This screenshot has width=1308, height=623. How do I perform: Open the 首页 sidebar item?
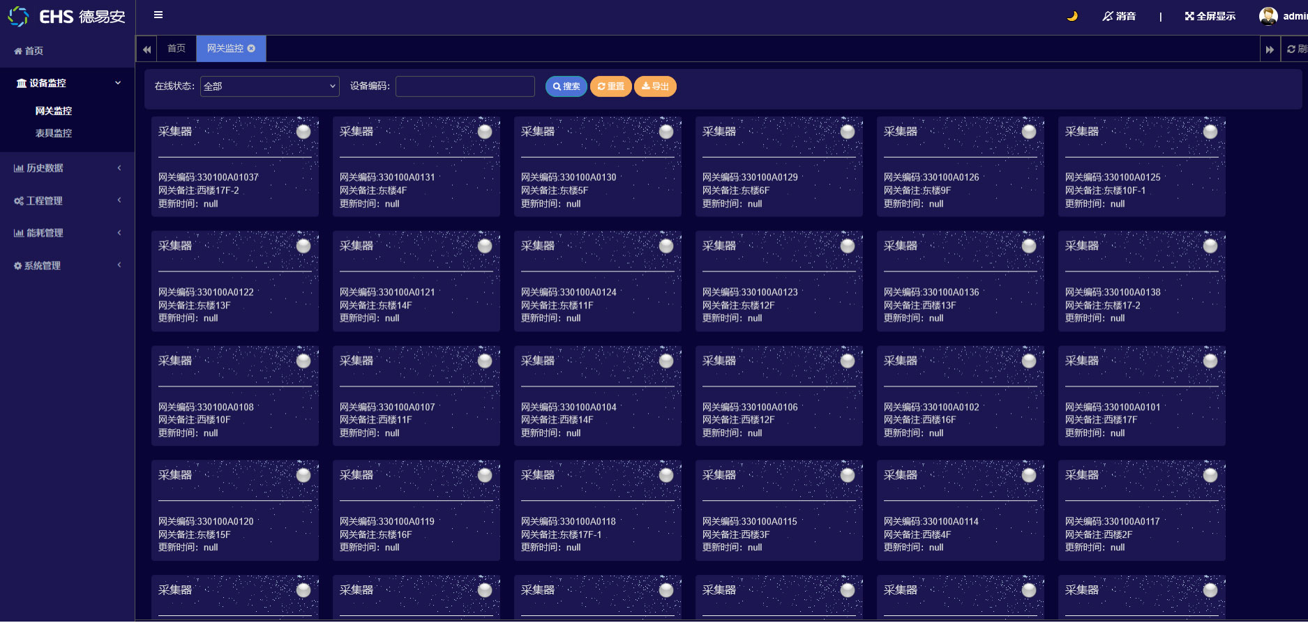(x=29, y=51)
